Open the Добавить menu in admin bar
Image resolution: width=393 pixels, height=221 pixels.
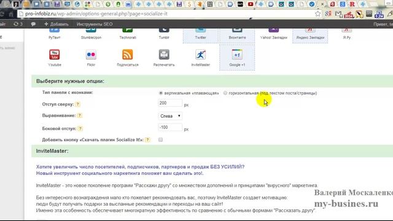pos(56,24)
